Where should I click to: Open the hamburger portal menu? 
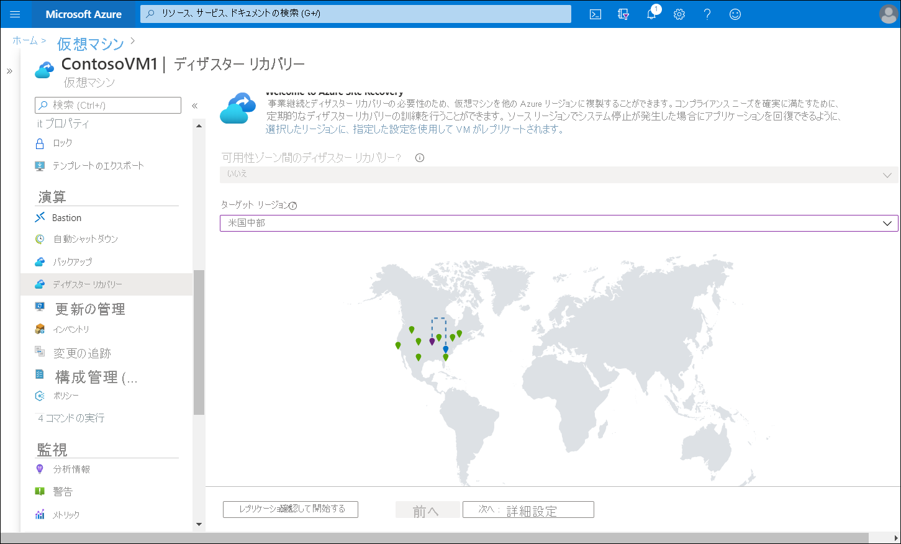[15, 14]
